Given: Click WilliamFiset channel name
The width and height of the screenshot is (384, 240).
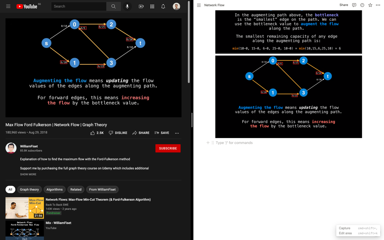Looking at the screenshot, I should 29,146.
